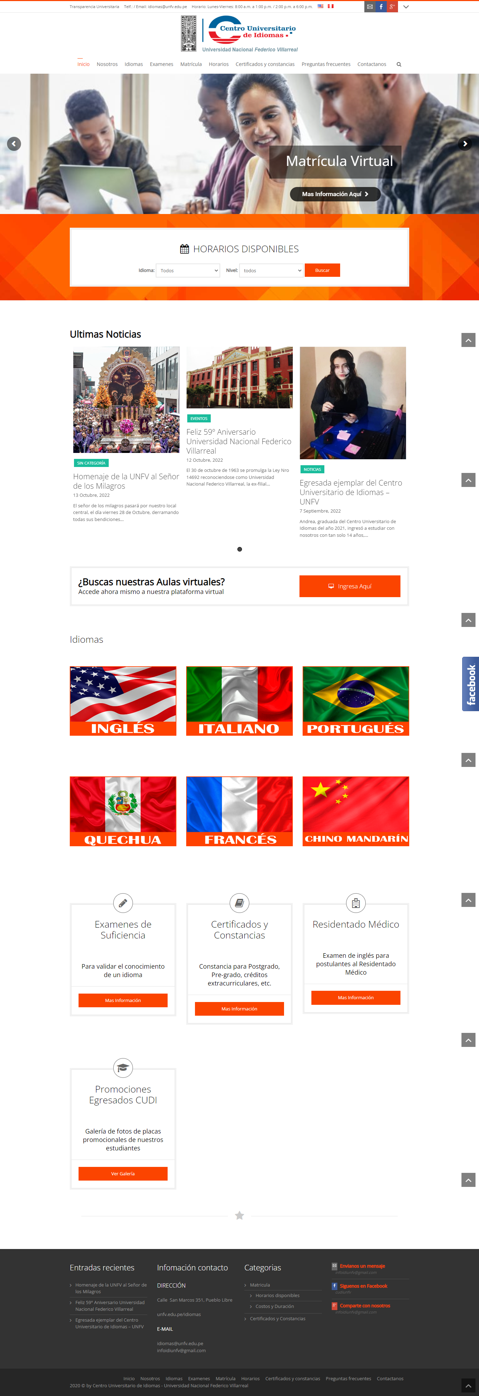Image resolution: width=479 pixels, height=1396 pixels.
Task: Click the Facebook icon in top bar
Action: click(x=381, y=7)
